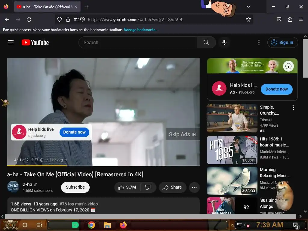Open the taskbar start menu button
308x231 pixels.
pyautogui.click(x=11, y=225)
